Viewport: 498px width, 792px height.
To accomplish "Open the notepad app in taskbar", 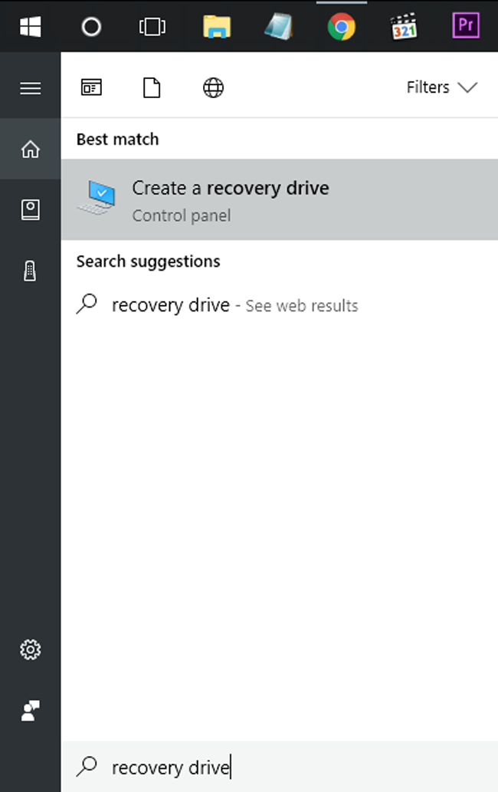I will (278, 27).
